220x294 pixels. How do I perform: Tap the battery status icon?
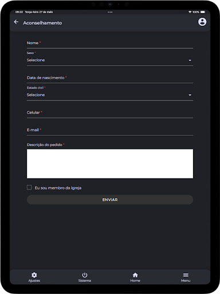coord(203,12)
